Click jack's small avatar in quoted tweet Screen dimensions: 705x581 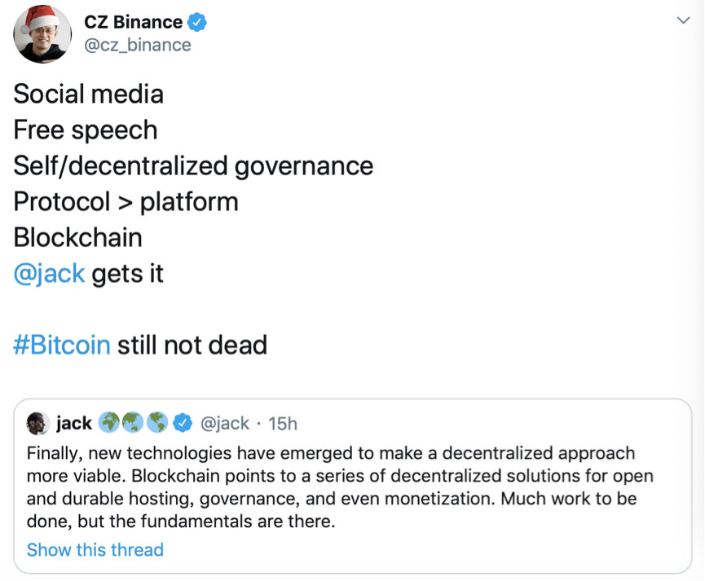(x=37, y=423)
